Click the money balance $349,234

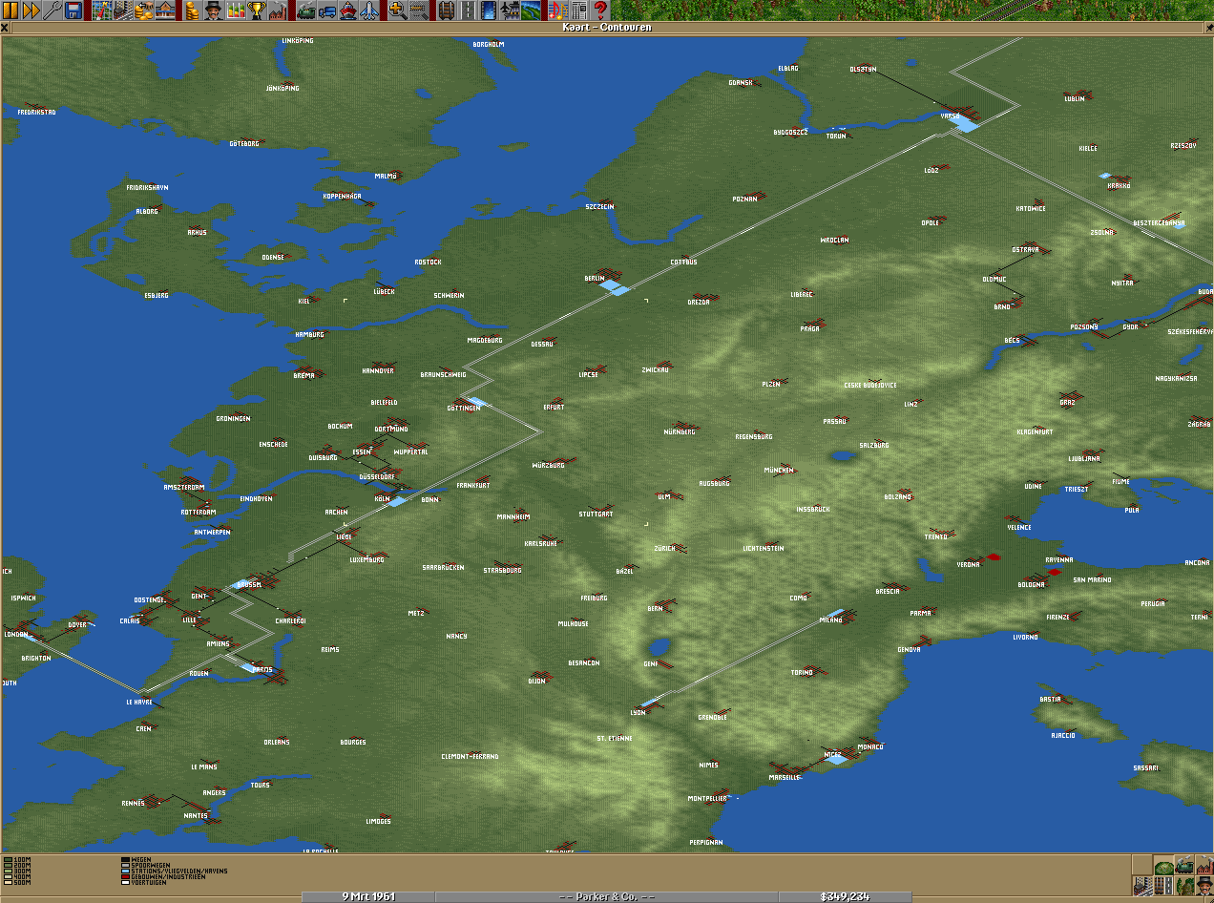tap(844, 897)
